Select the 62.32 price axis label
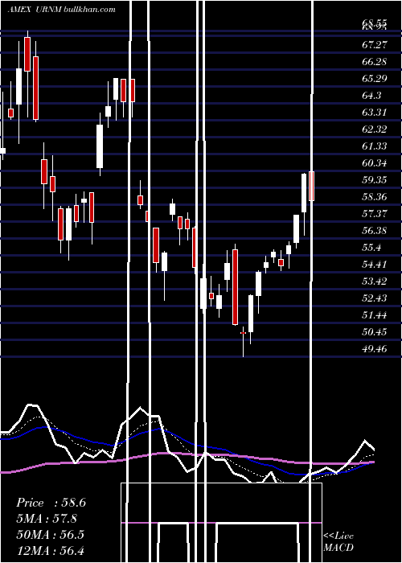The height and width of the screenshot is (563, 402). pyautogui.click(x=375, y=129)
